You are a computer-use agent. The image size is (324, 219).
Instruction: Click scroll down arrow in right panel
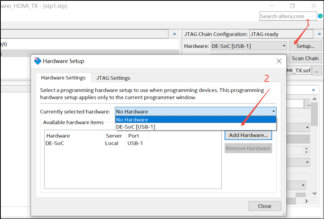[x=315, y=193]
